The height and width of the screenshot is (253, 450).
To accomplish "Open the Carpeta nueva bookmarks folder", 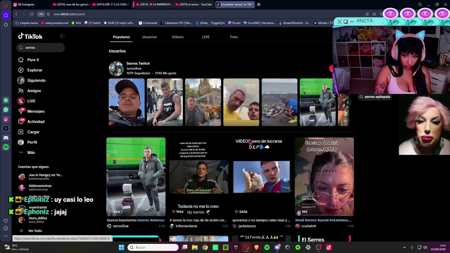I will pos(26,23).
